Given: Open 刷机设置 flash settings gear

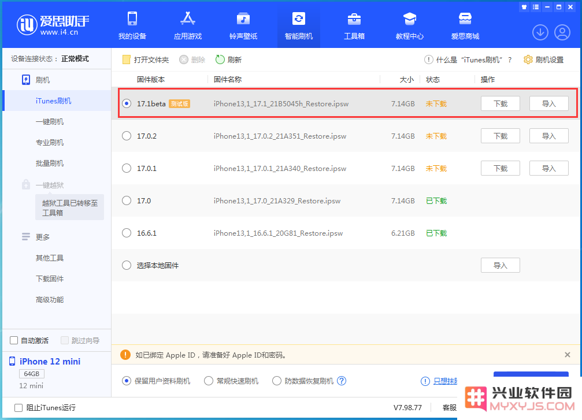Looking at the screenshot, I should click(x=543, y=60).
